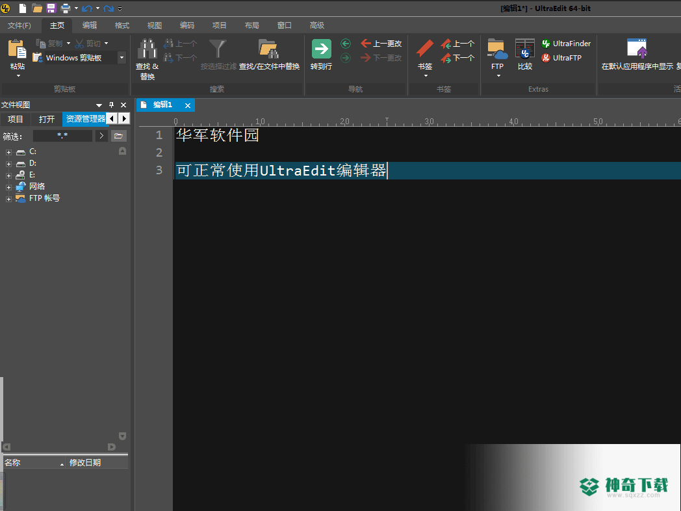This screenshot has width=681, height=511.
Task: Pin the 文件视图 panel
Action: point(111,105)
